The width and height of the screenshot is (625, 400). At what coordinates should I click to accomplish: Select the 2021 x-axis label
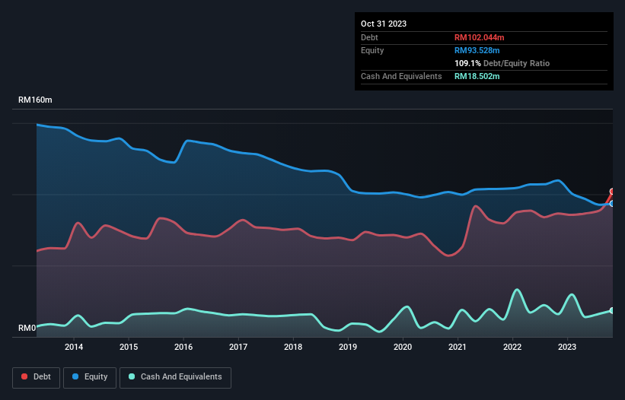(x=458, y=347)
